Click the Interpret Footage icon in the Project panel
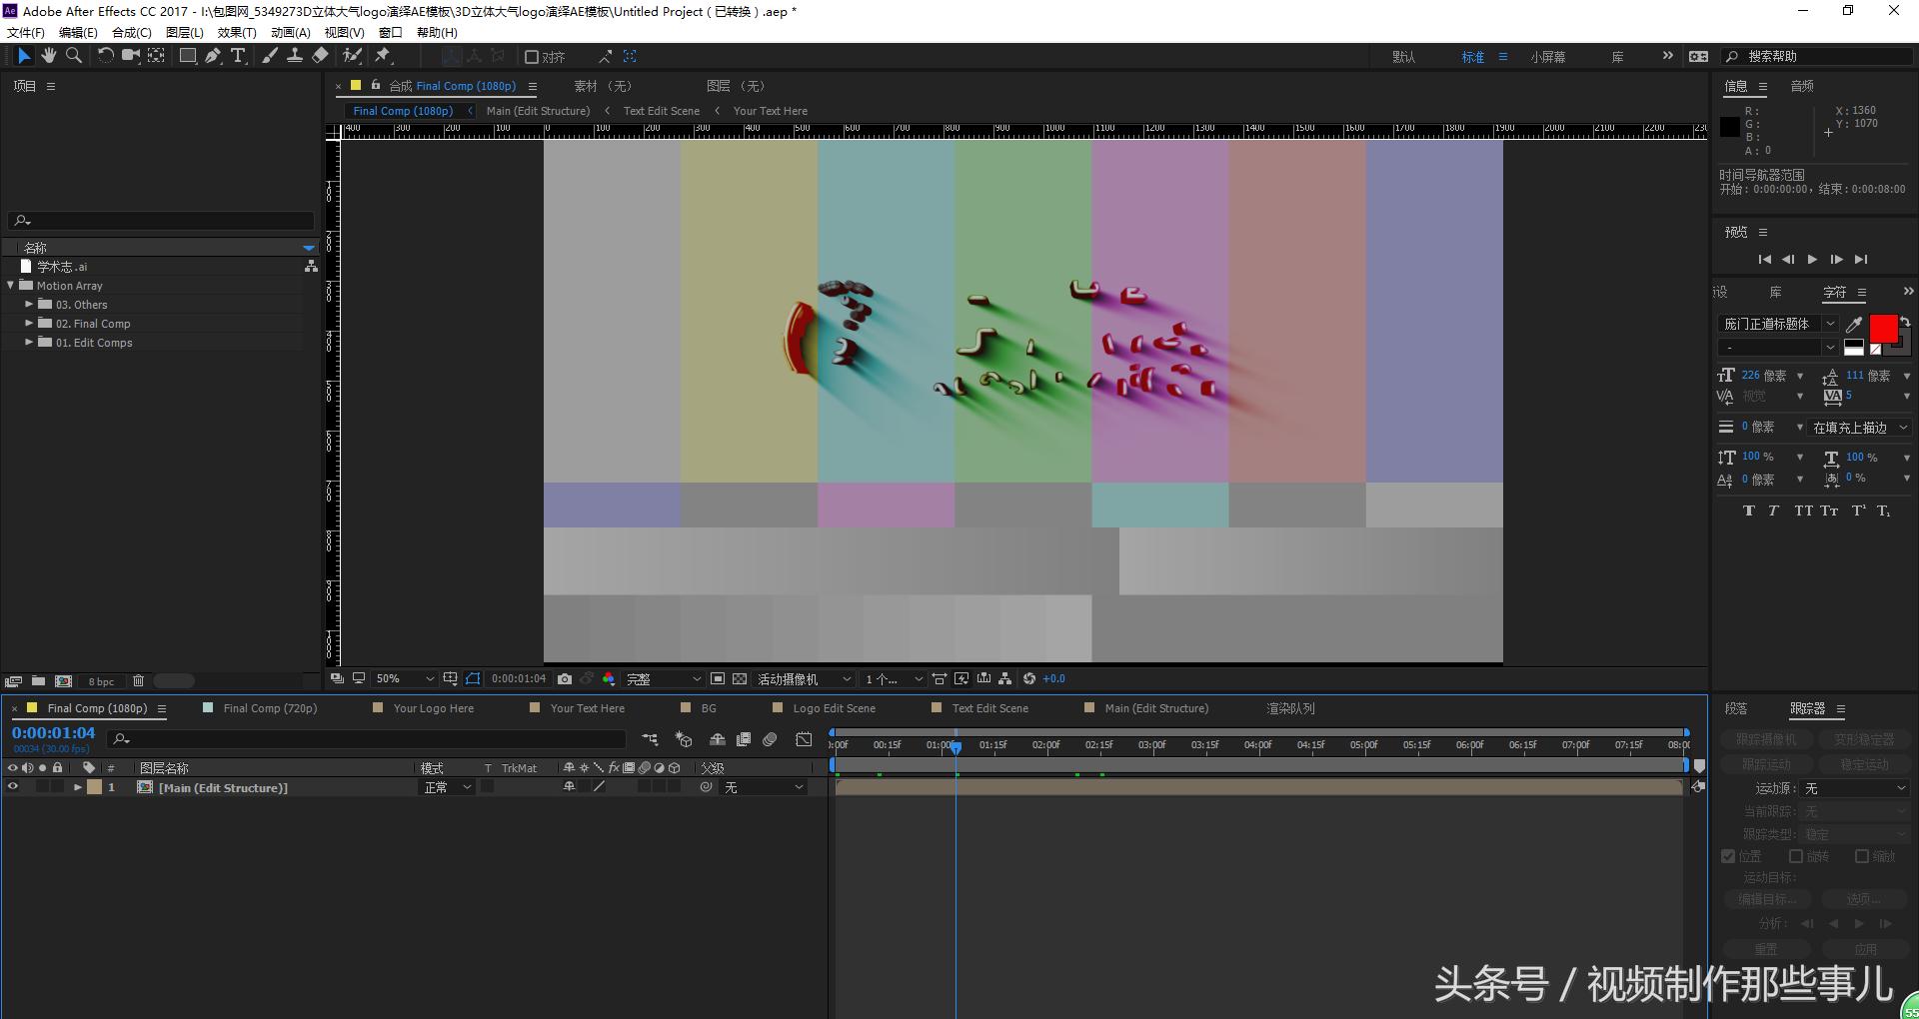1919x1019 pixels. tap(13, 681)
